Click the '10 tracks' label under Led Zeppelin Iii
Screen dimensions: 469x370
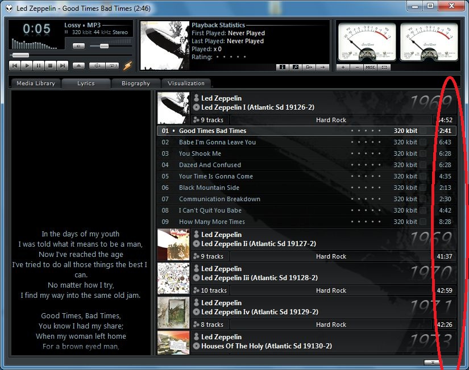(214, 290)
